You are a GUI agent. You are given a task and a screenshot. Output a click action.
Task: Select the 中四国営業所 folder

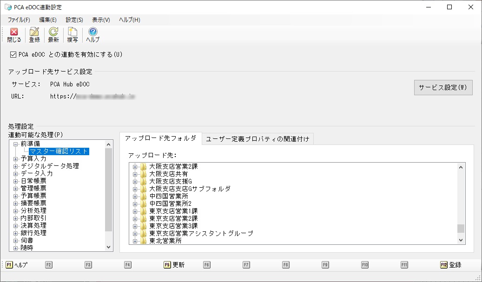tap(168, 197)
